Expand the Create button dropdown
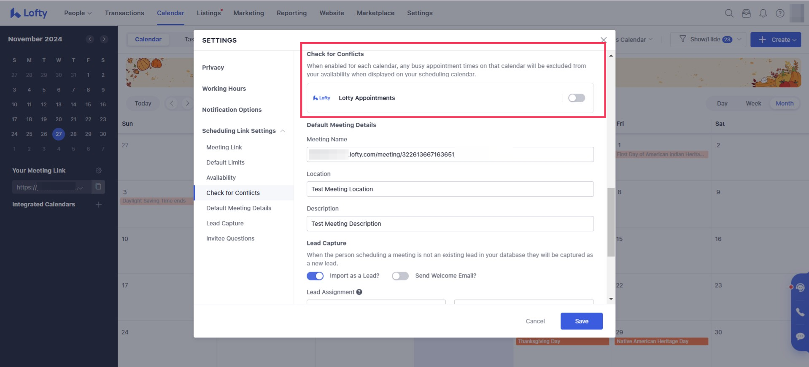809x367 pixels. click(x=795, y=40)
